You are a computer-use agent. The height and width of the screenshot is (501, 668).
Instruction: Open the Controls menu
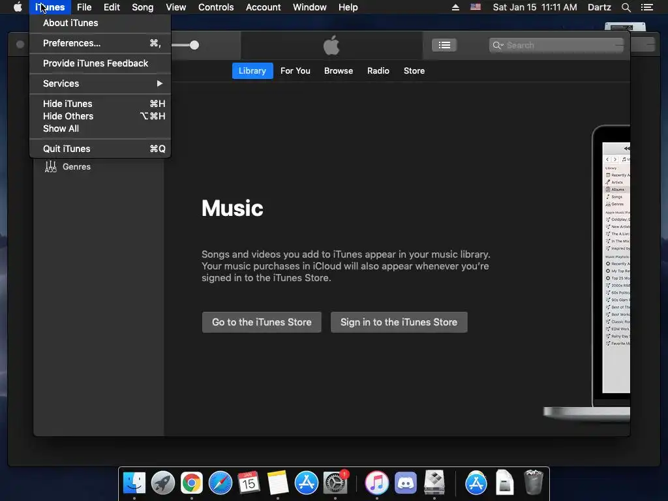click(x=216, y=7)
